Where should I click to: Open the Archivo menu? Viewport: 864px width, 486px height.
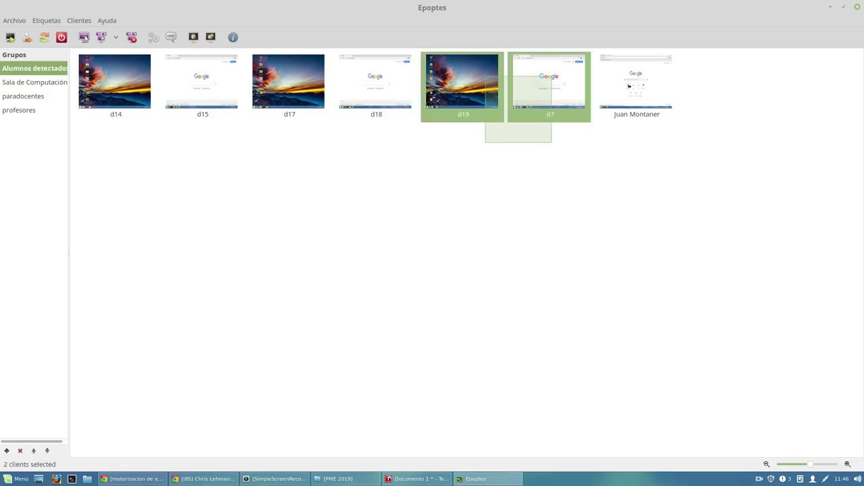(x=14, y=20)
